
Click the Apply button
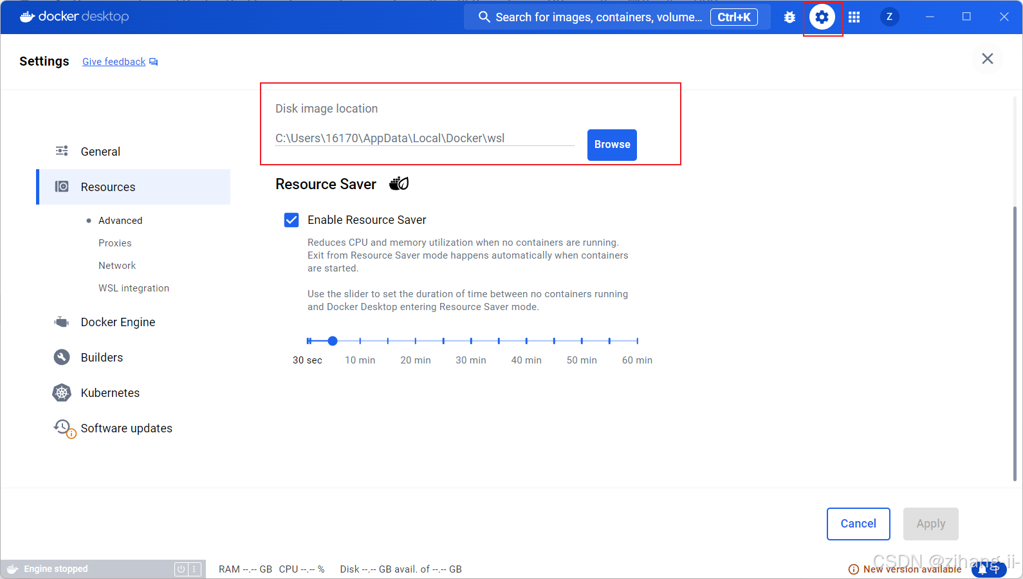pyautogui.click(x=930, y=524)
